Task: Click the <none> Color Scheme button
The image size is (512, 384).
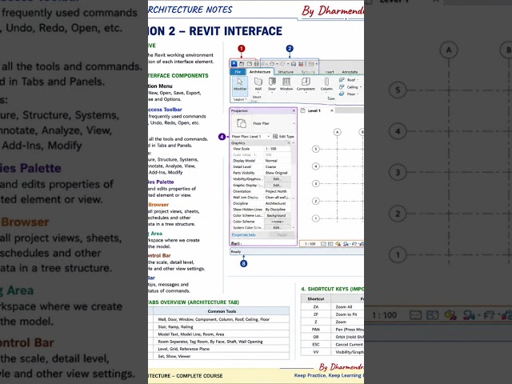Action: click(278, 222)
